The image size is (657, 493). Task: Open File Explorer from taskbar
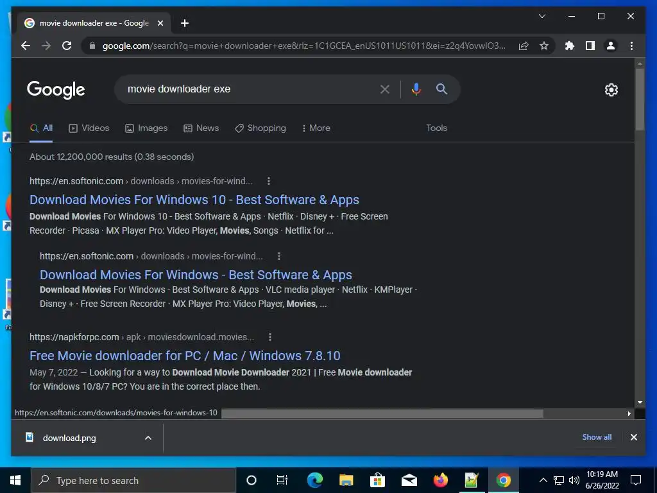pos(346,480)
